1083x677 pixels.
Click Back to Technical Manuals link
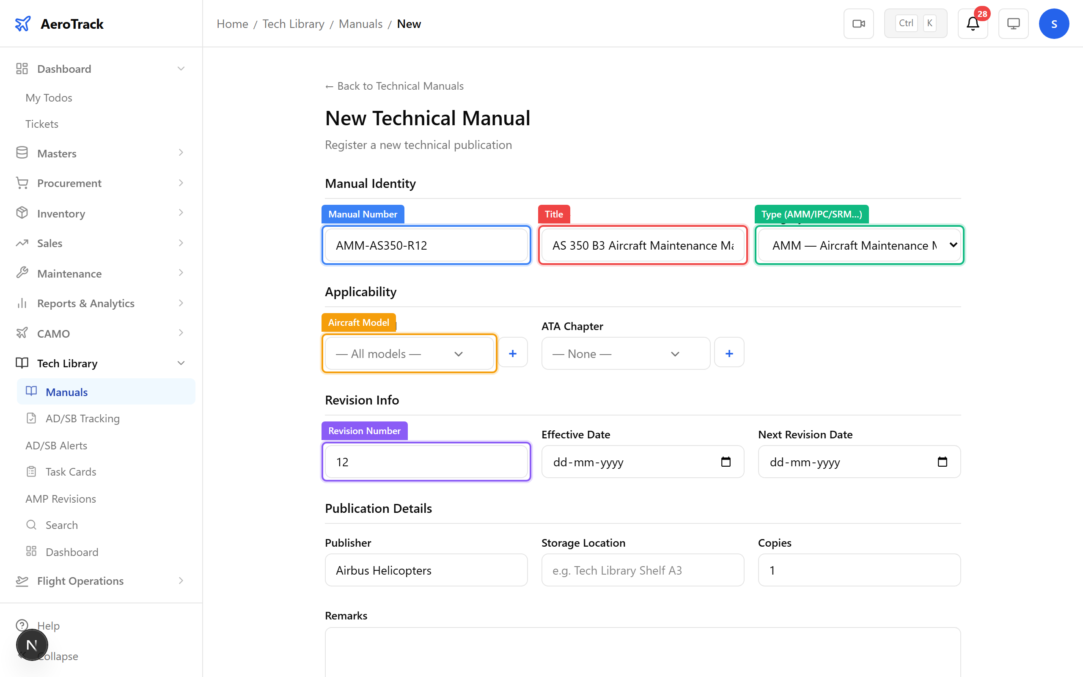394,85
